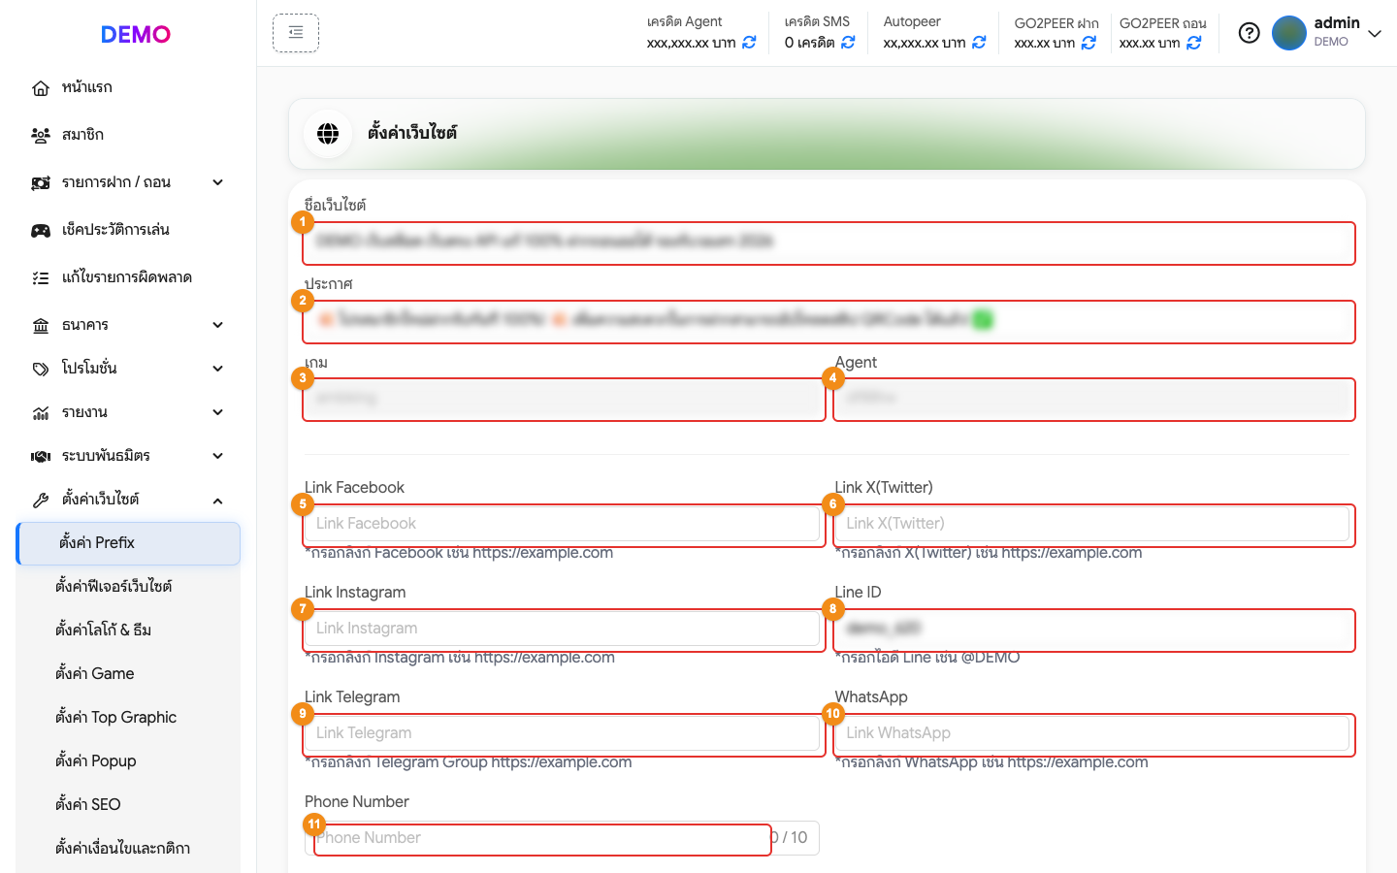Click the globe icon beside ตั้งค่าเว็บไซต์
1397x873 pixels.
point(328,134)
